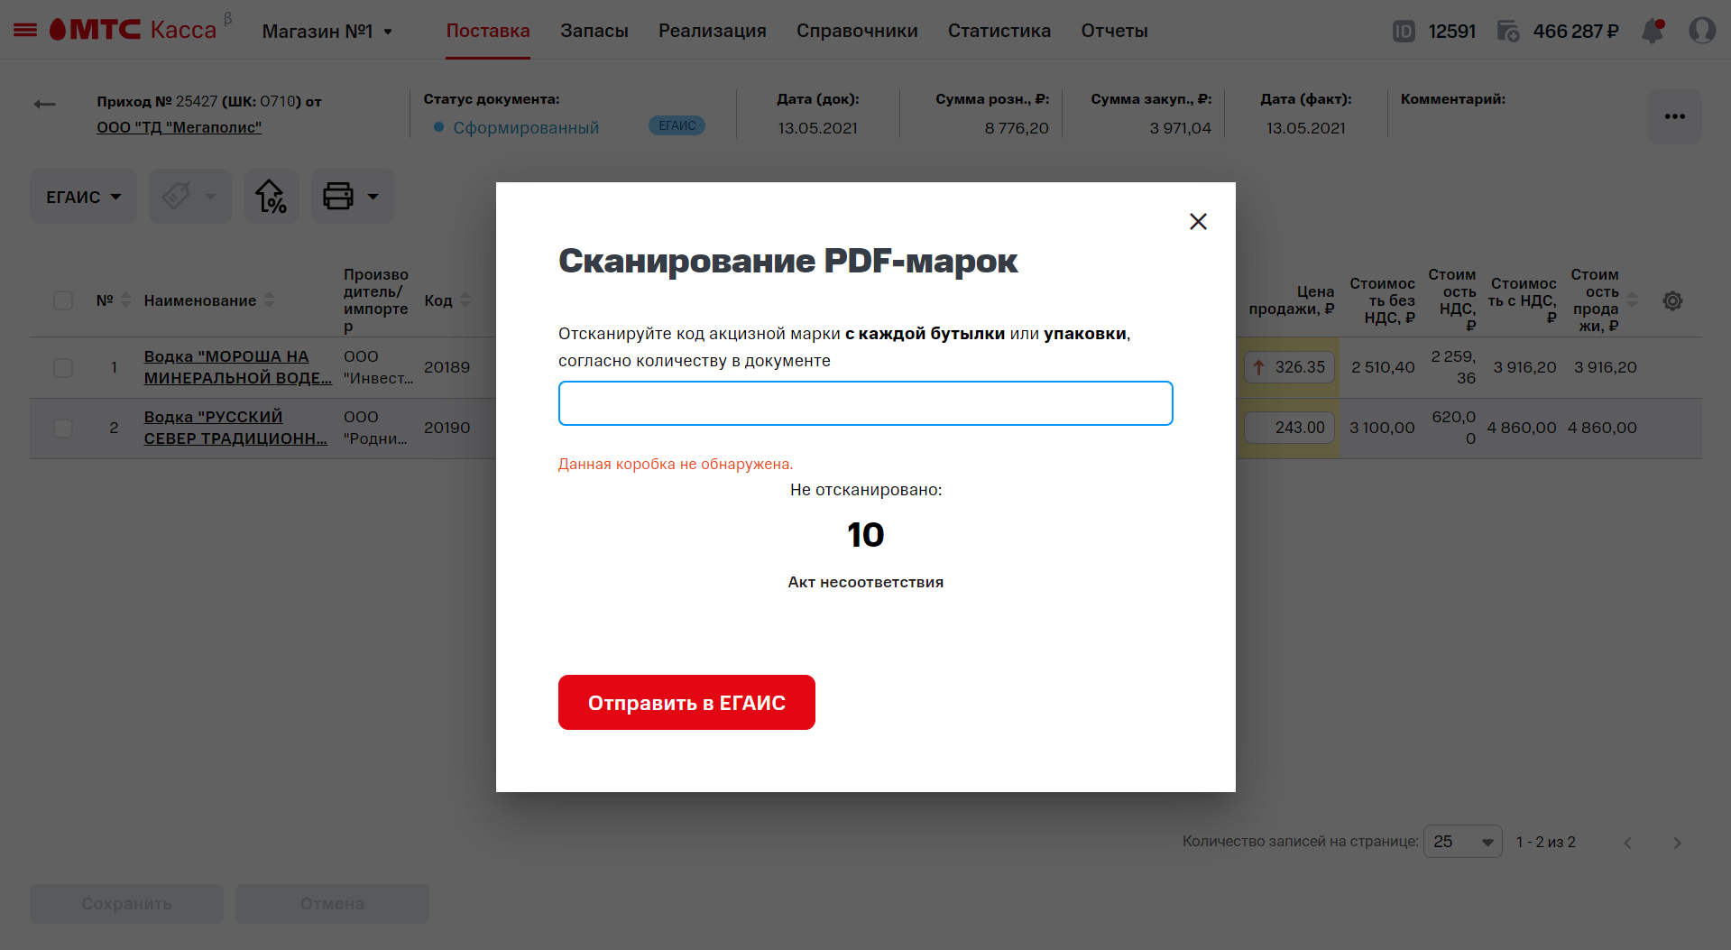The height and width of the screenshot is (950, 1731).
Task: Open the Акт несоответствия link
Action: tap(866, 582)
